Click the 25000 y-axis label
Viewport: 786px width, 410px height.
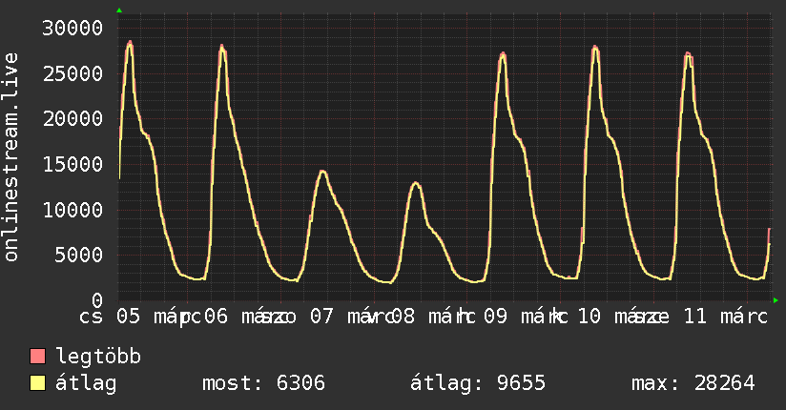click(72, 73)
